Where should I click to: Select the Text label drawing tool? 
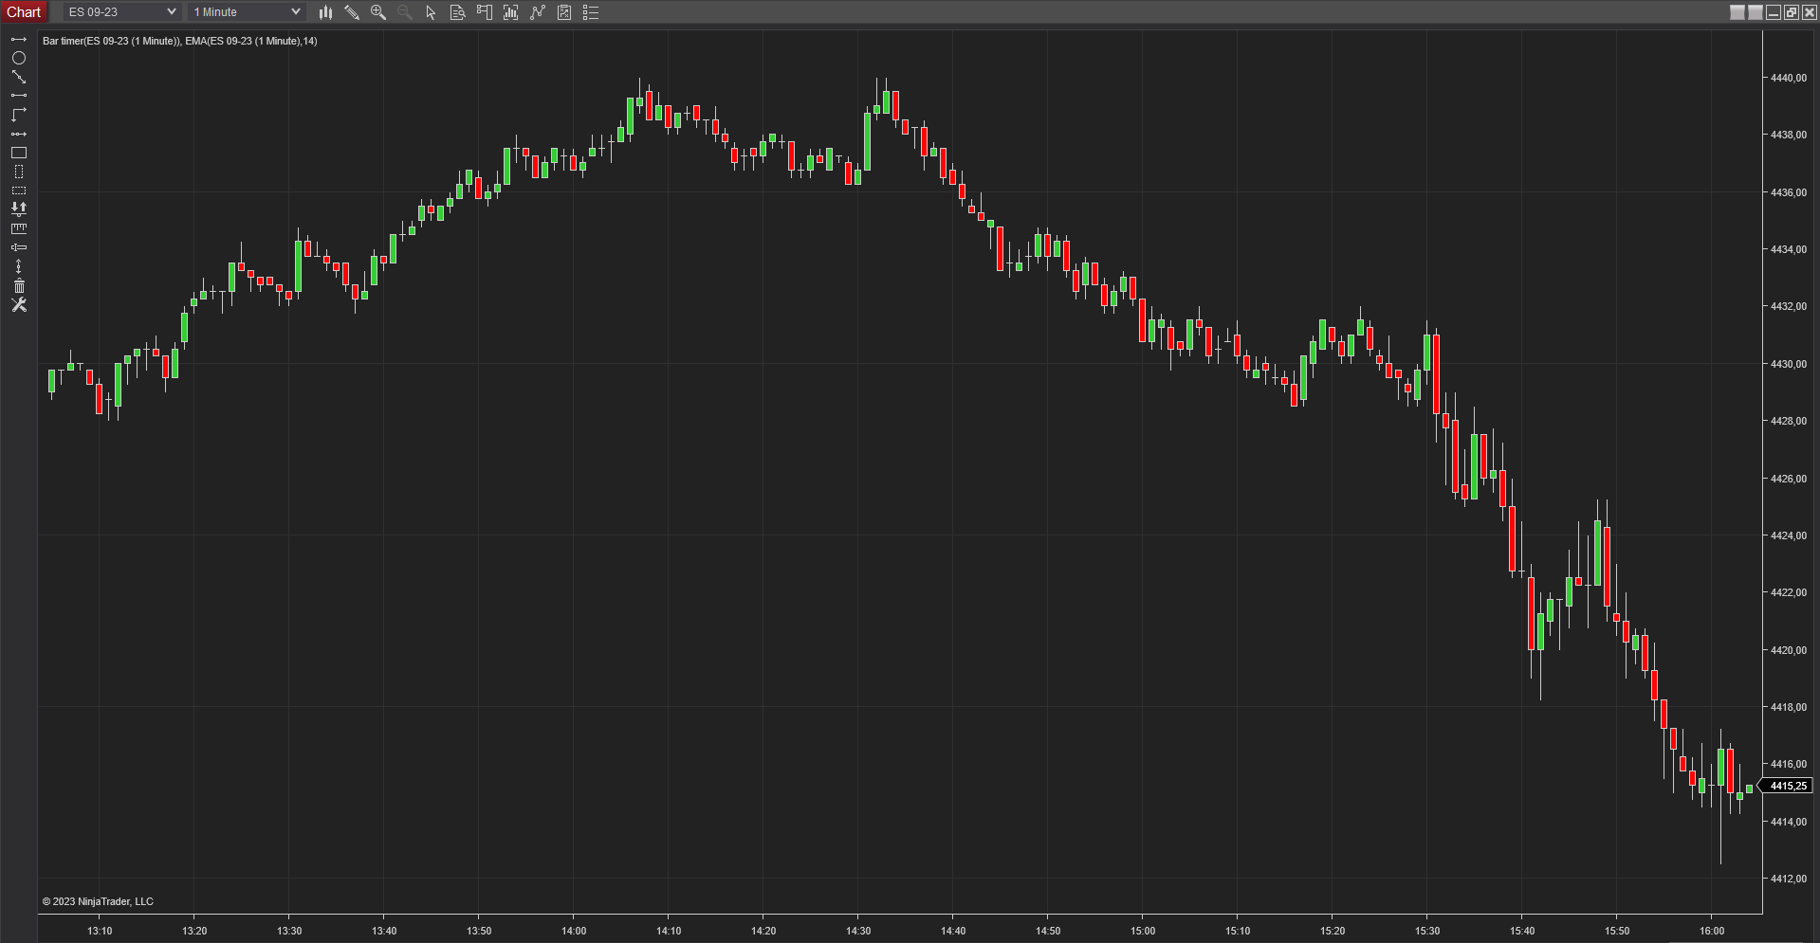pos(18,247)
